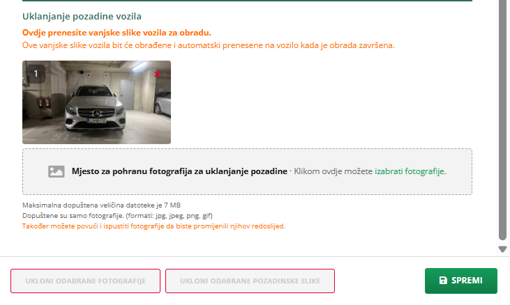This screenshot has height=305, width=510.
Task: Click UKLONI ODABRANE FOTOGRAFIJE button
Action: tap(86, 281)
